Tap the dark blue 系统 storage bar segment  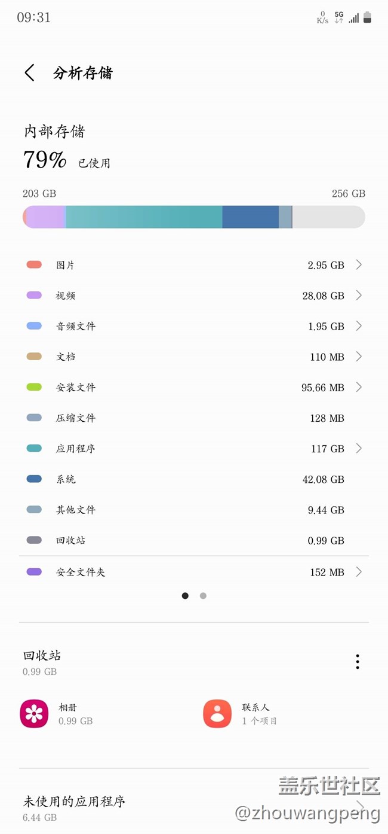click(x=250, y=217)
